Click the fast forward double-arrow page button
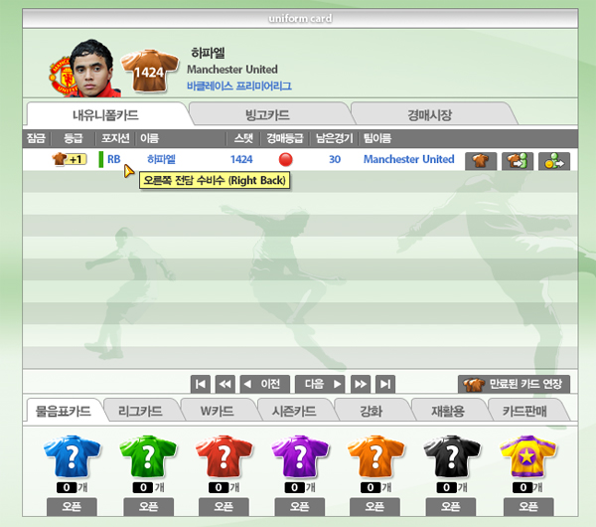The width and height of the screenshot is (596, 527). [361, 384]
